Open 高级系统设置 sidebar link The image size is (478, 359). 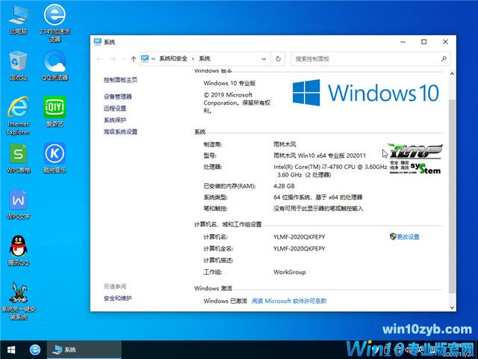click(x=120, y=132)
